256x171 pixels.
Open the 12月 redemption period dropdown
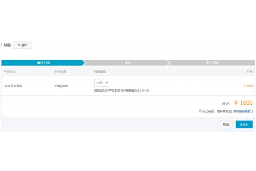click(x=102, y=83)
